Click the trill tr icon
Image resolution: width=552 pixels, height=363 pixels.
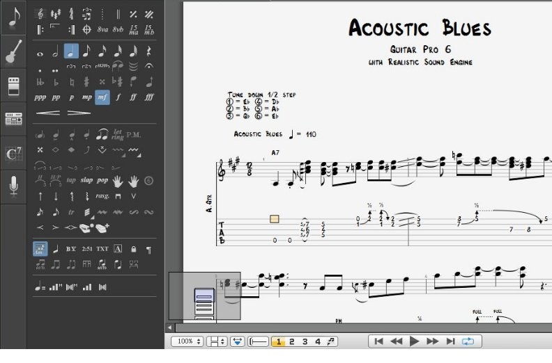pos(71,212)
